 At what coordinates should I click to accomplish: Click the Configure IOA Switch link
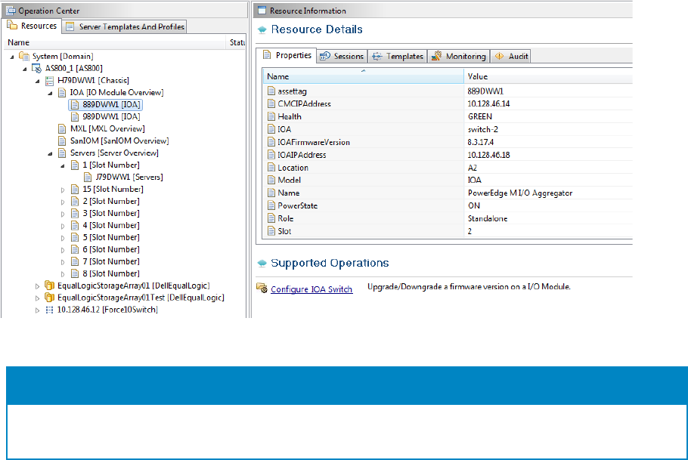tap(311, 289)
